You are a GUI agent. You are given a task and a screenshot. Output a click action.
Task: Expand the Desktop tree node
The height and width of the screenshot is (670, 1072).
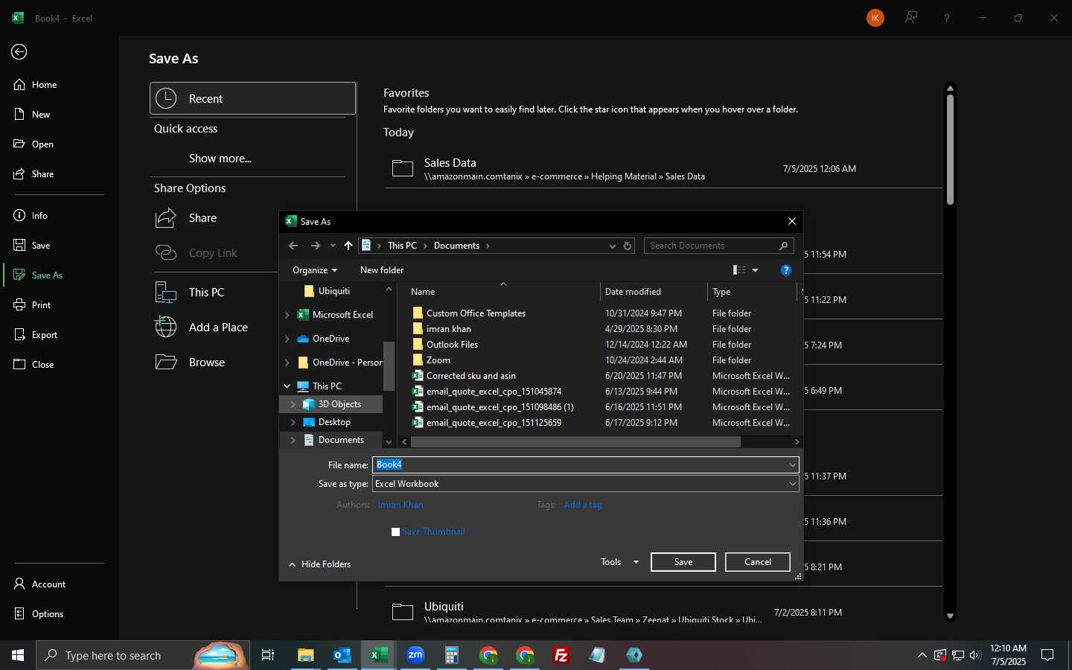[293, 422]
